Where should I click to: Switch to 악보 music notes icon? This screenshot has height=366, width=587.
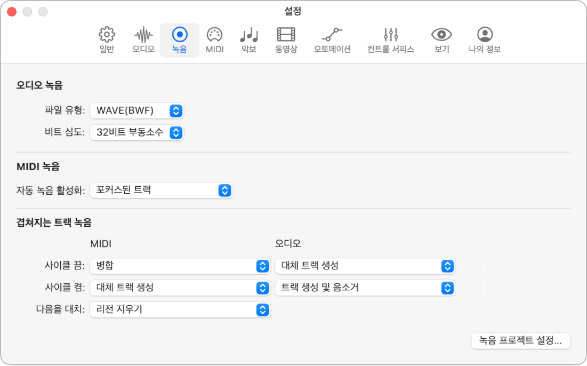click(249, 35)
